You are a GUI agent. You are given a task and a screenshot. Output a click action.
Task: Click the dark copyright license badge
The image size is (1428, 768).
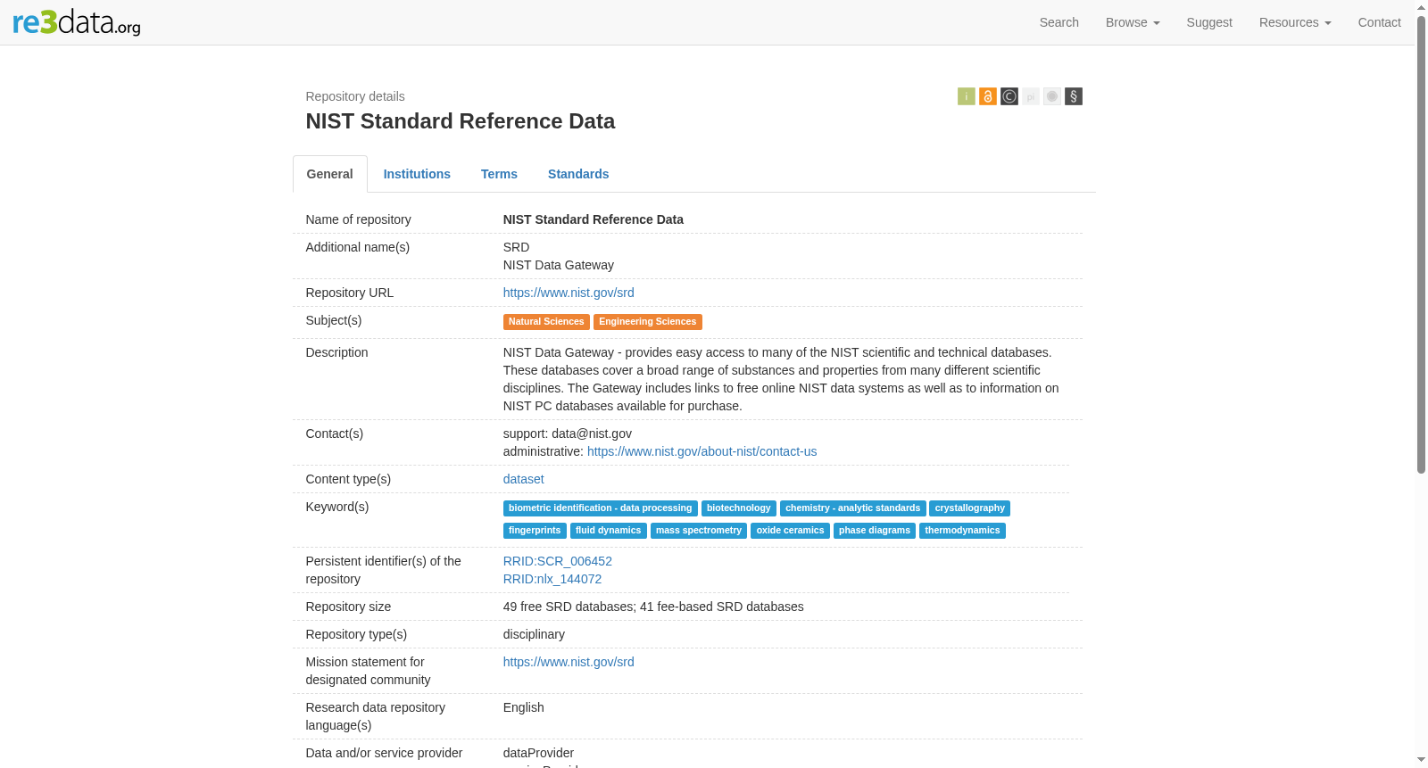coord(1009,96)
